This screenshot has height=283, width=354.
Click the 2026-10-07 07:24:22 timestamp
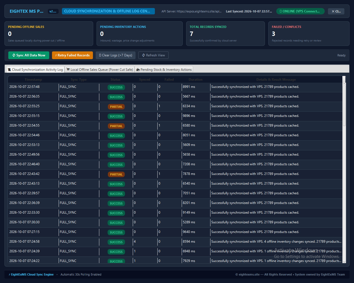[x=24, y=261]
